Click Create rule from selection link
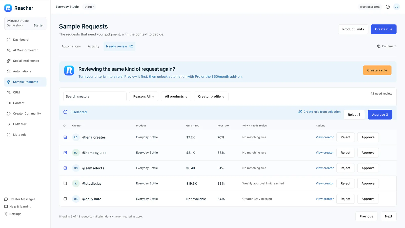The width and height of the screenshot is (405, 228). pyautogui.click(x=319, y=112)
